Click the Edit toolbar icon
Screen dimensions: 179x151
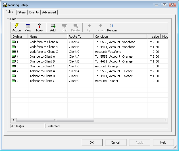64,27
